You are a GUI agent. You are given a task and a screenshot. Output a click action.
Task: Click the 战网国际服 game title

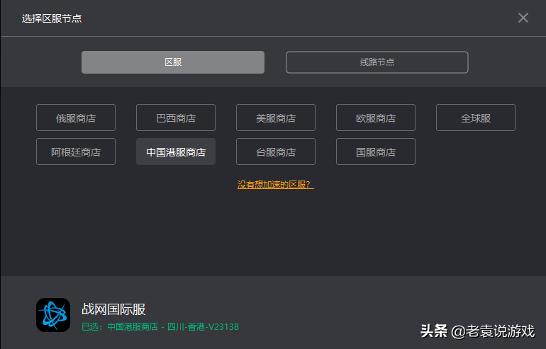(113, 309)
